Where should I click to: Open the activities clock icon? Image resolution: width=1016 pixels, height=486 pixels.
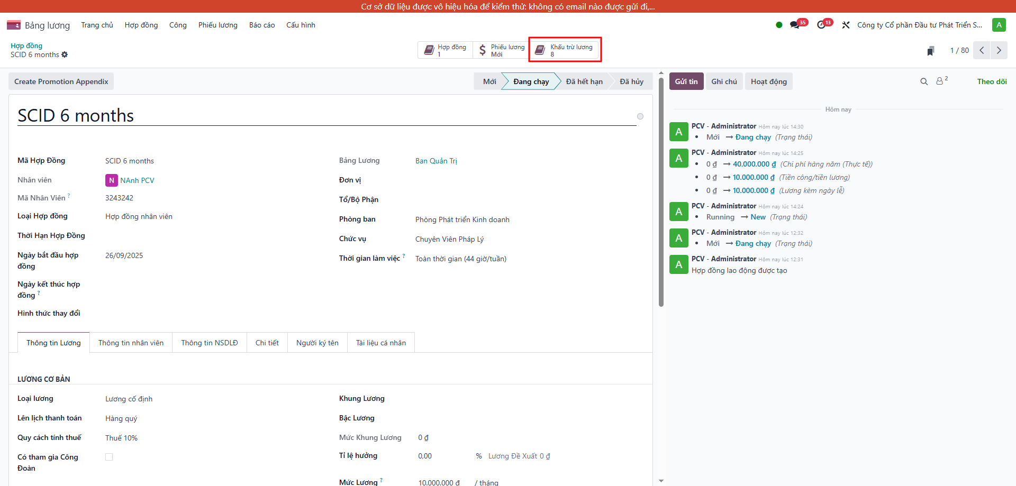click(821, 25)
